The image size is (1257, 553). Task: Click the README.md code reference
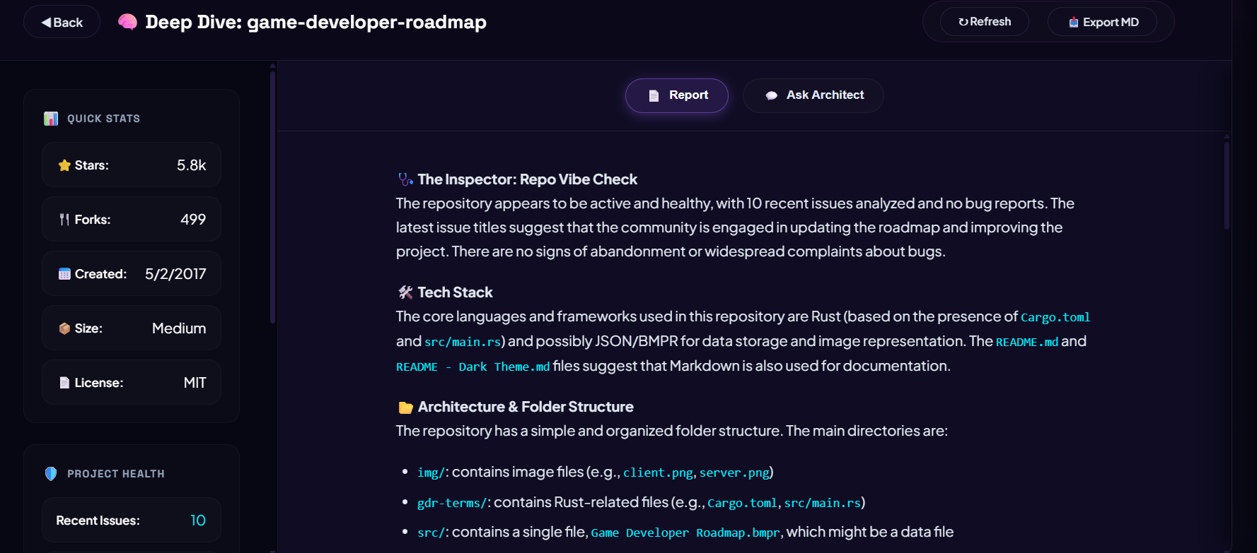1027,342
